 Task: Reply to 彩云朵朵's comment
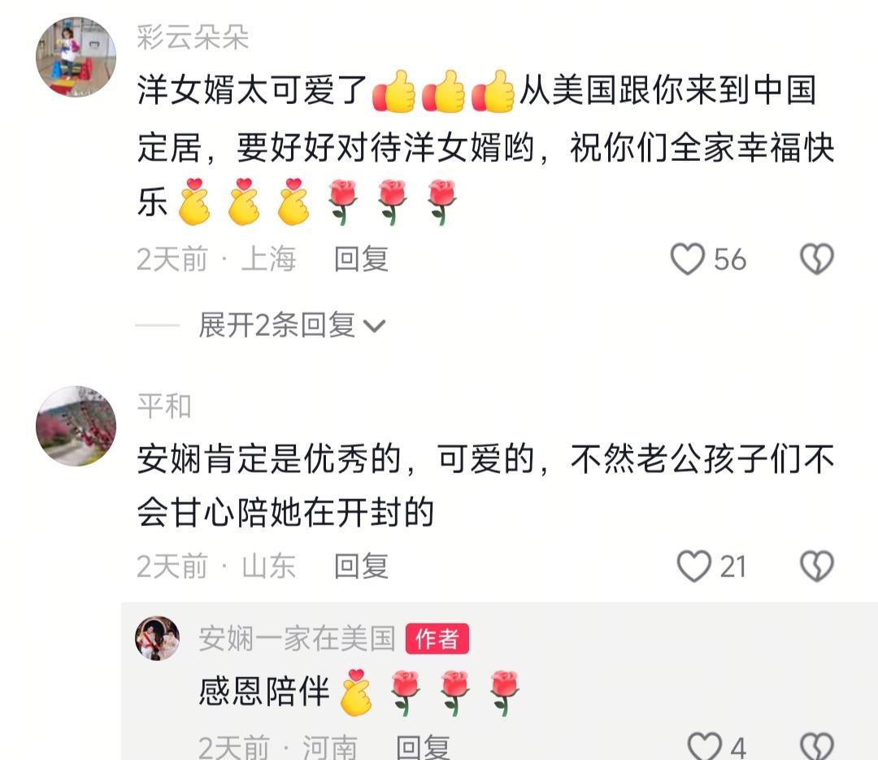361,259
